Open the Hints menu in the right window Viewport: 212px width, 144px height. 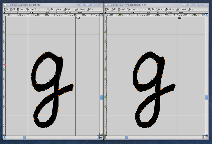(x=151, y=9)
